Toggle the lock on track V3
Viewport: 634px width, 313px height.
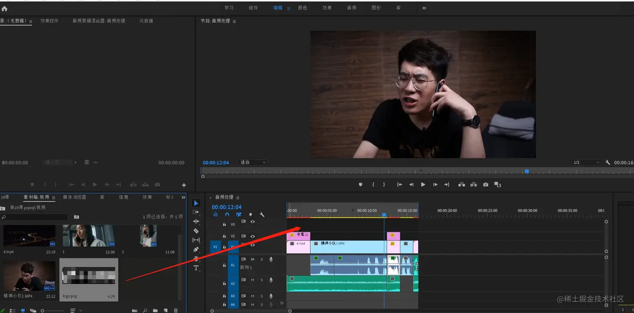224,224
